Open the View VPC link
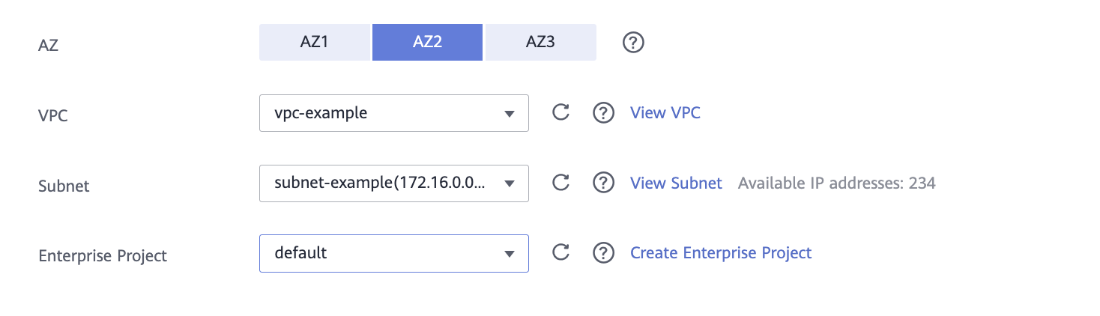 coord(665,113)
